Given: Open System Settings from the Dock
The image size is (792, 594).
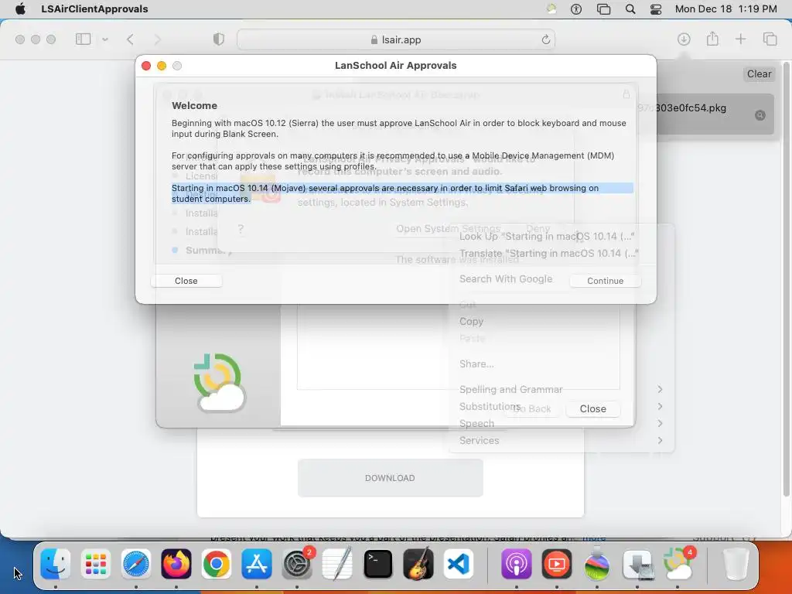Looking at the screenshot, I should tap(297, 564).
